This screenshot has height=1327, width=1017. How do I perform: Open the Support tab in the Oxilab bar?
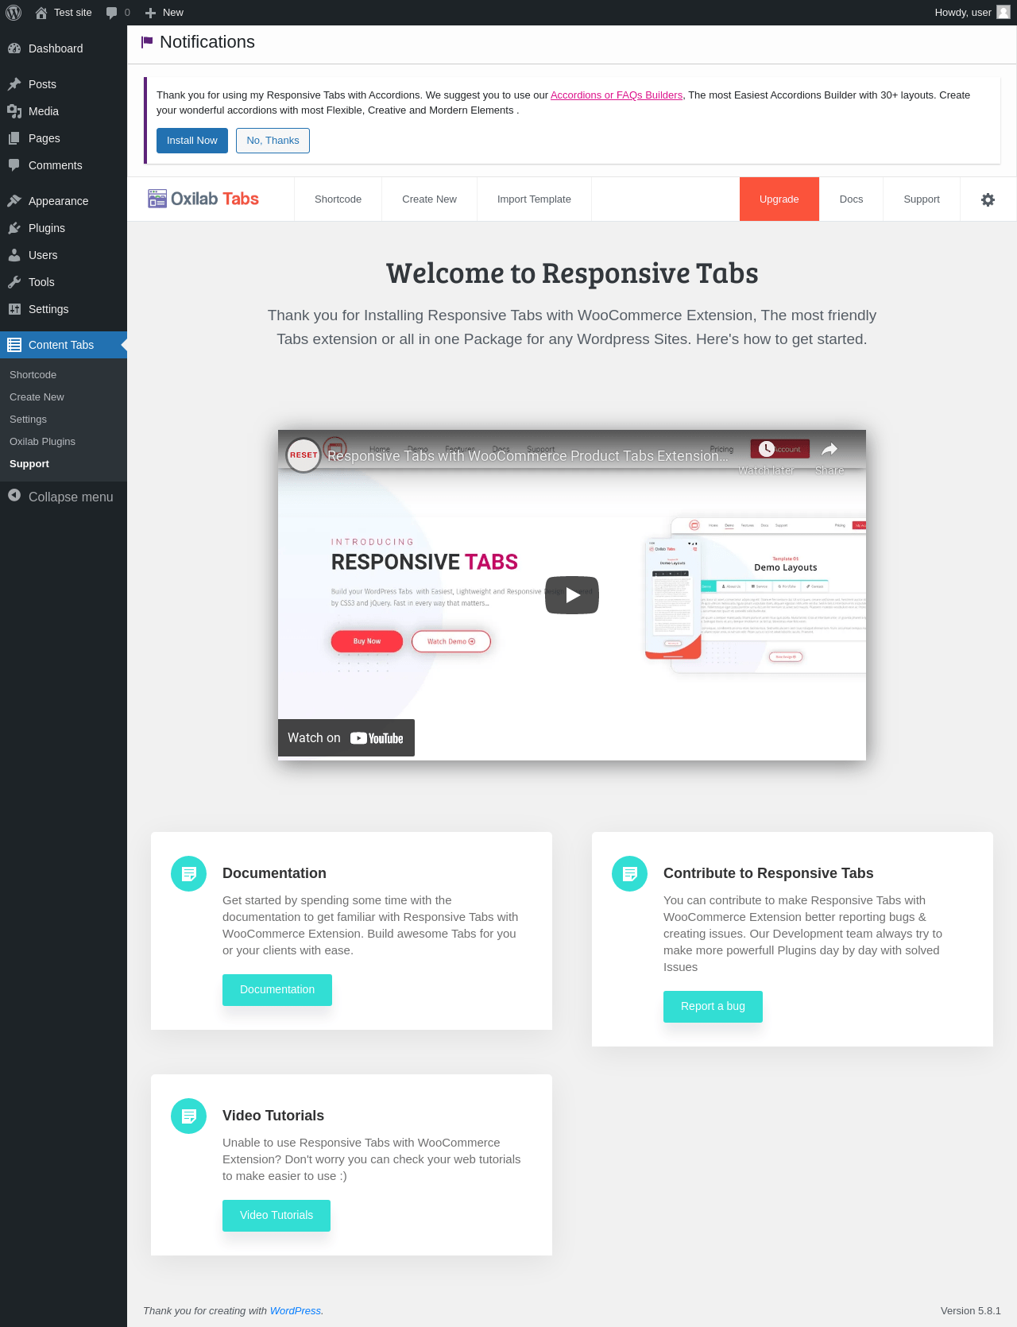(922, 199)
